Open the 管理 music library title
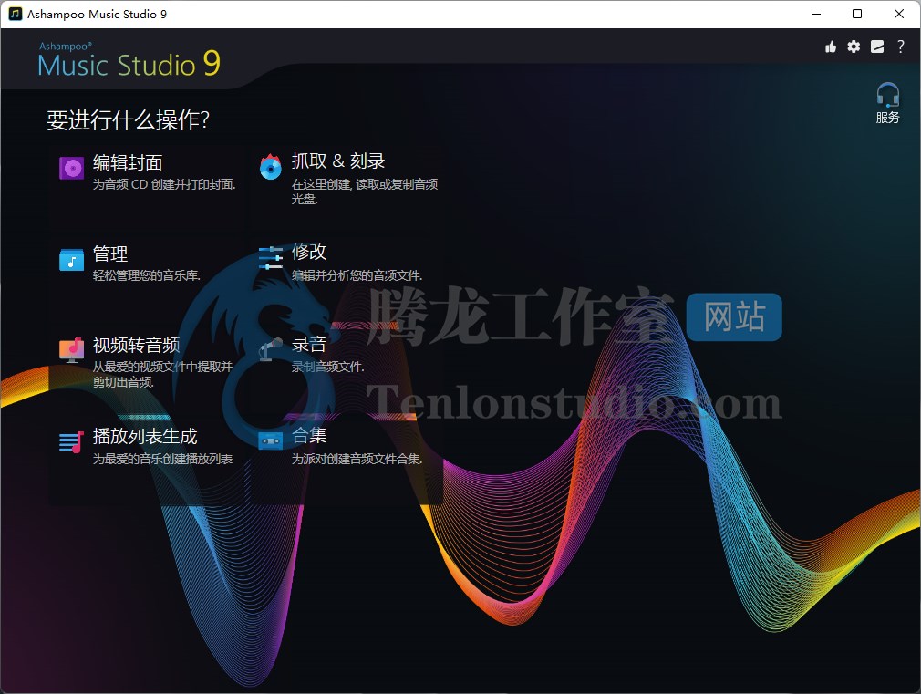Image resolution: width=921 pixels, height=694 pixels. tap(110, 254)
